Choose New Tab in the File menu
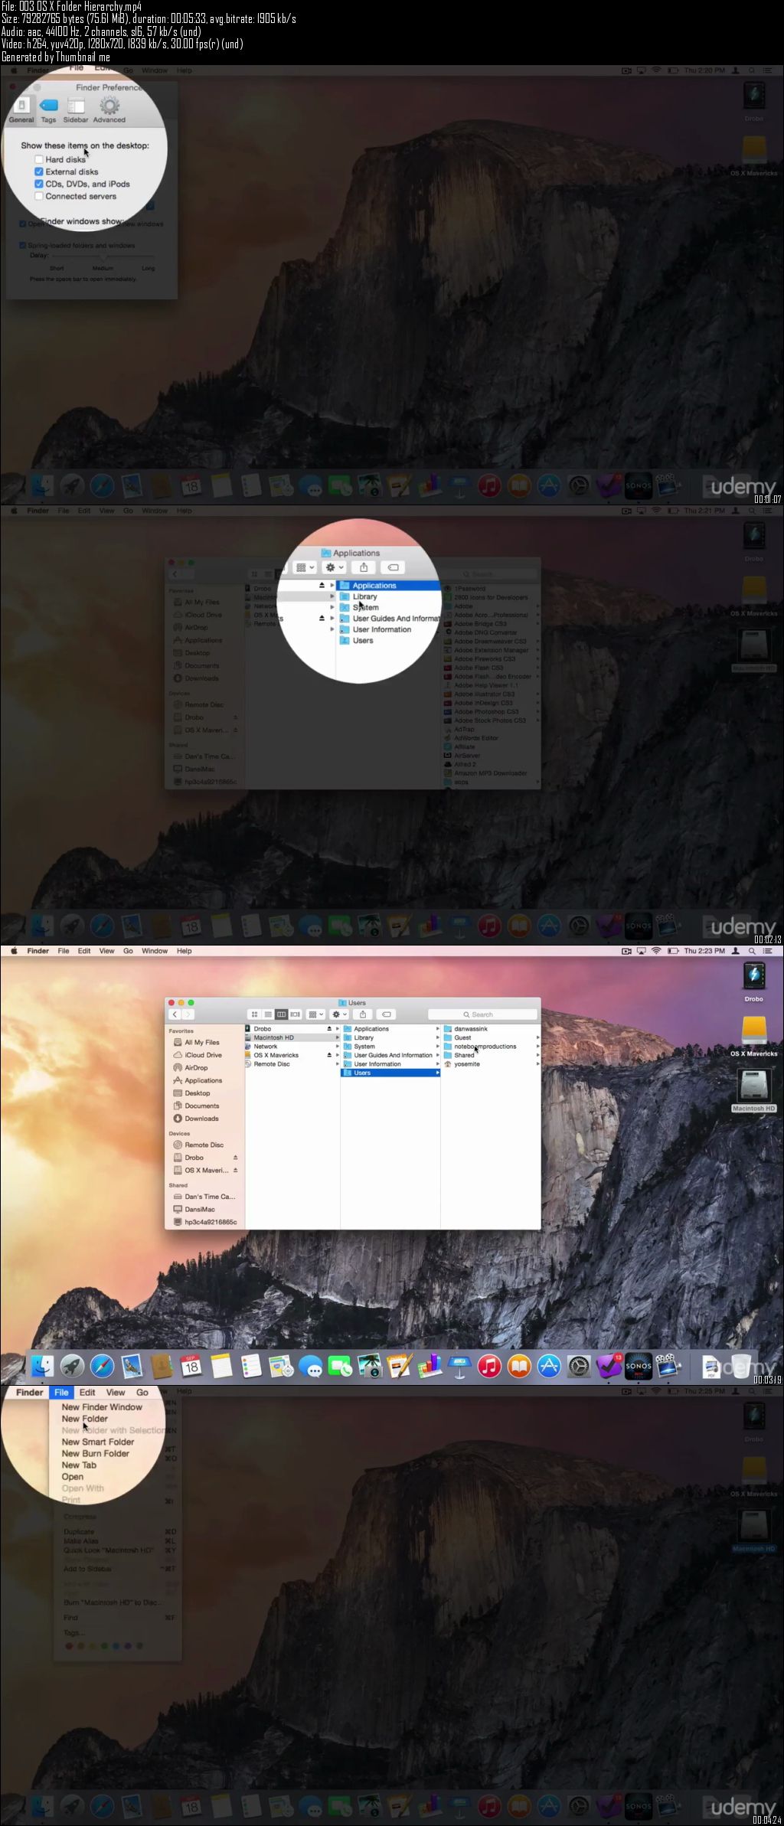This screenshot has height=1826, width=784. 79,1465
